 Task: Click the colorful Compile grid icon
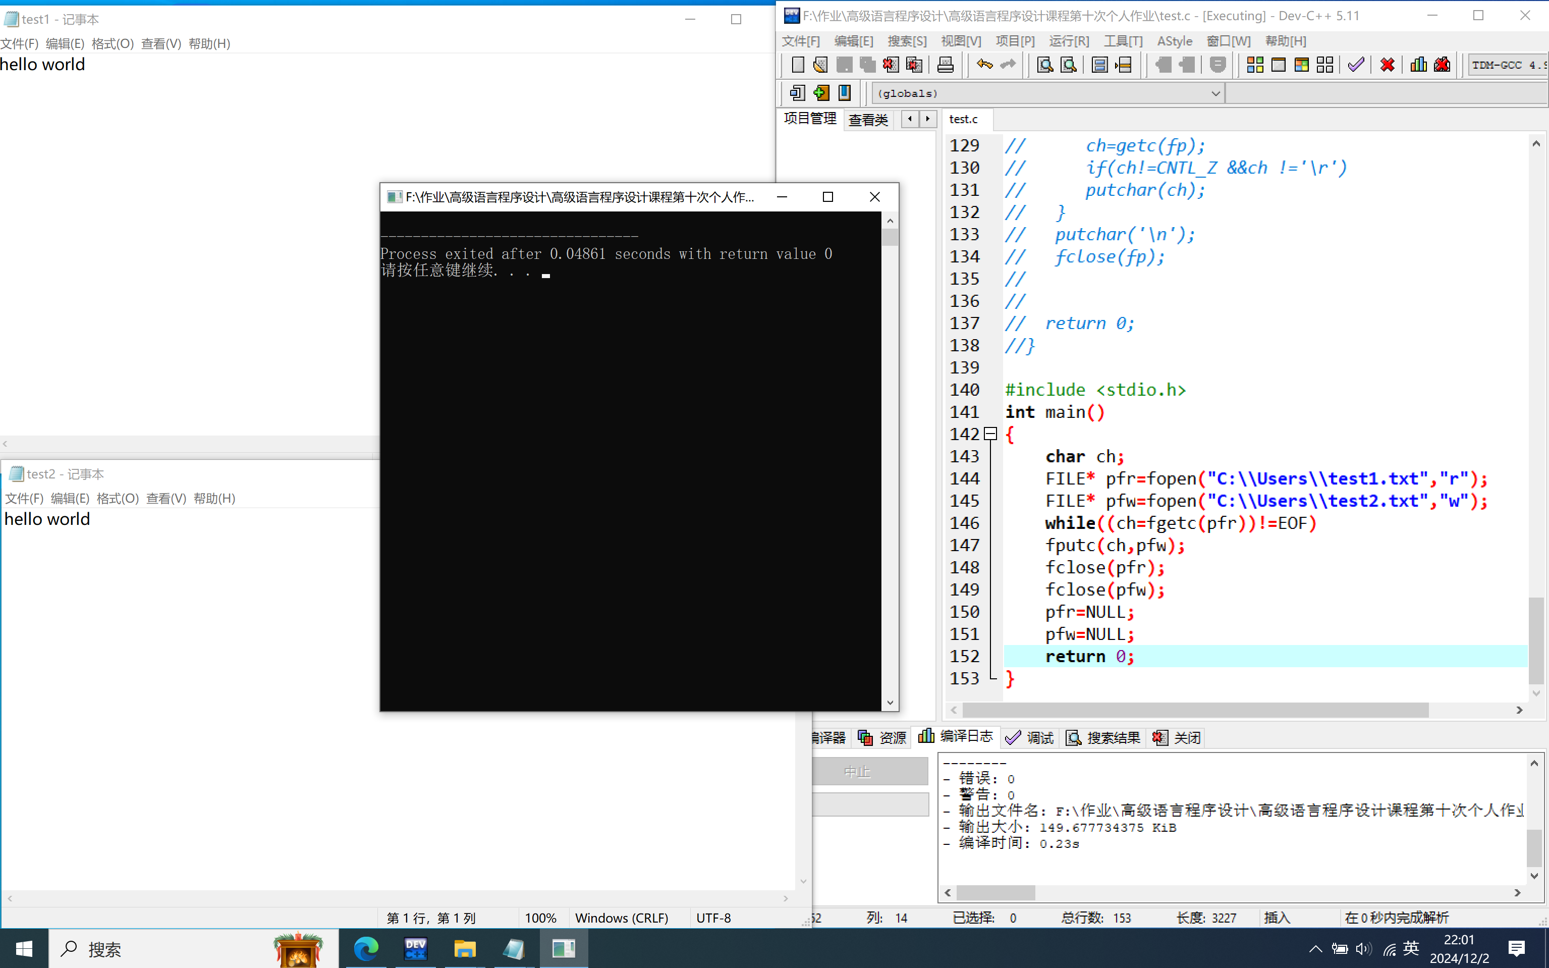[x=1254, y=65]
